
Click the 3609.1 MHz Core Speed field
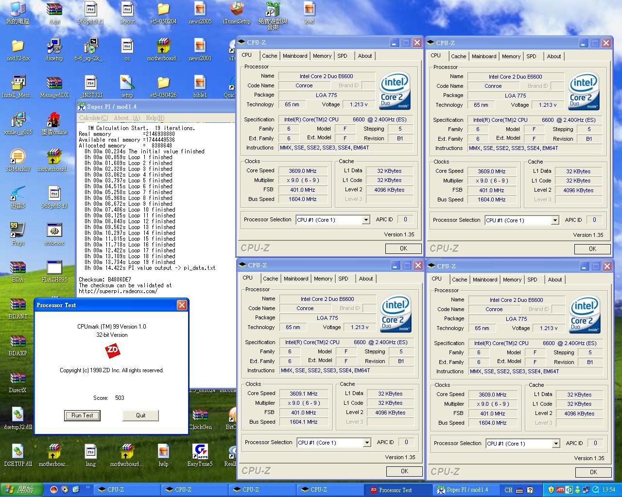coord(304,394)
